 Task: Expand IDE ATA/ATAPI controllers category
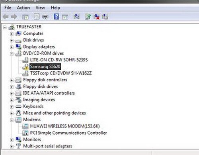point(12,94)
